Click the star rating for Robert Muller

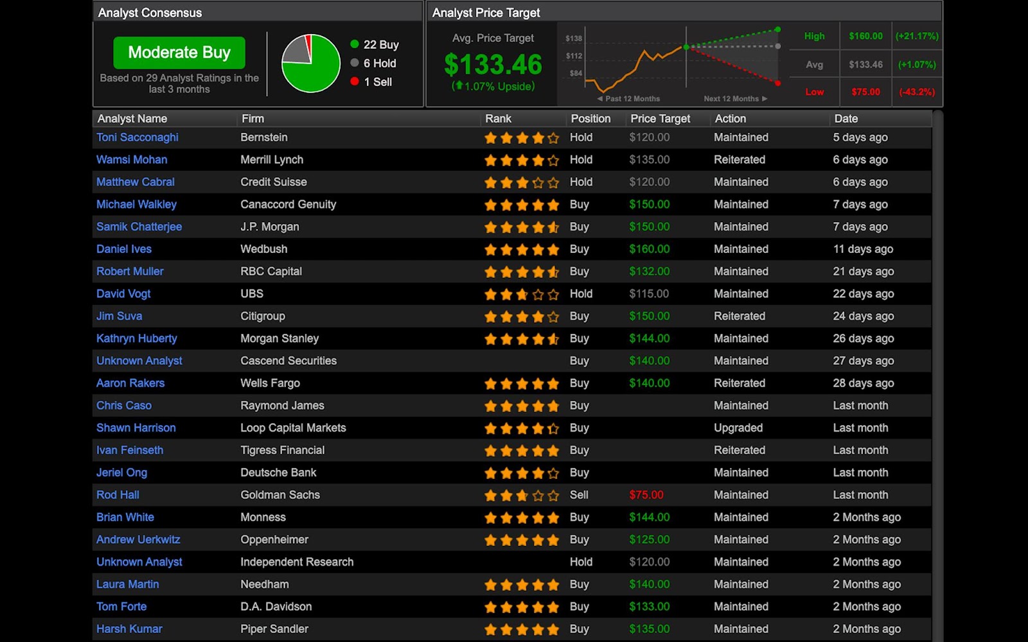(x=522, y=272)
